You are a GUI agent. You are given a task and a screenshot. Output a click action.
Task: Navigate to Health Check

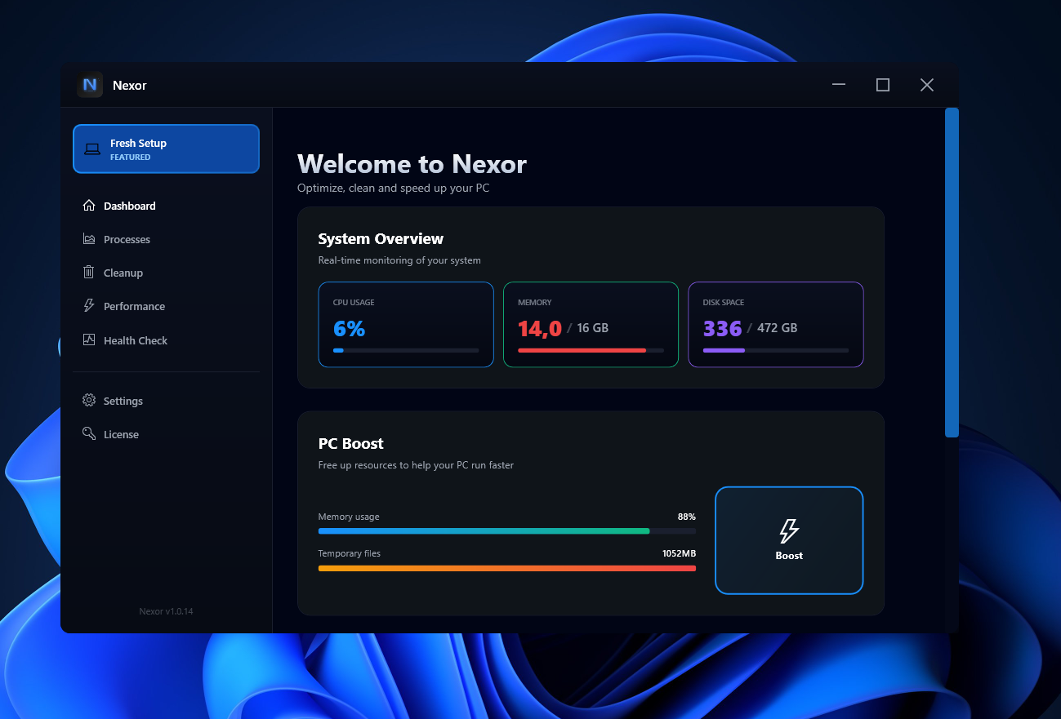pos(166,340)
